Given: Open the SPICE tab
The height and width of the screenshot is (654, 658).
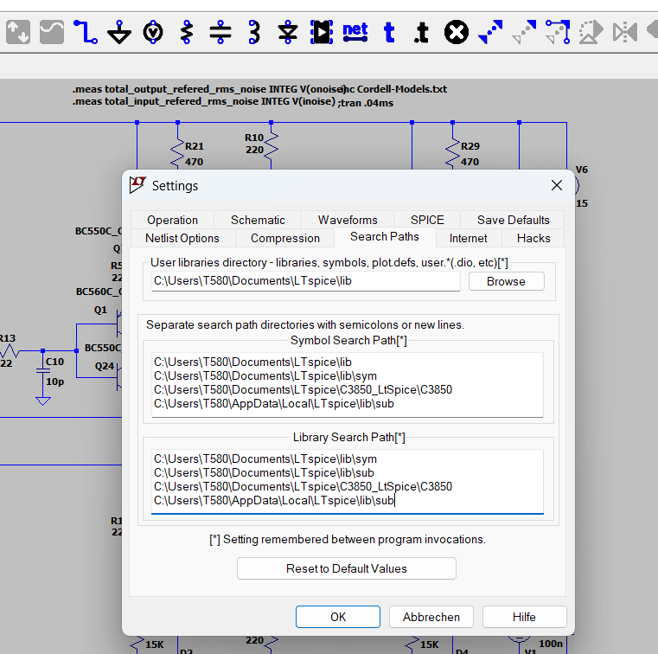Looking at the screenshot, I should pyautogui.click(x=427, y=220).
